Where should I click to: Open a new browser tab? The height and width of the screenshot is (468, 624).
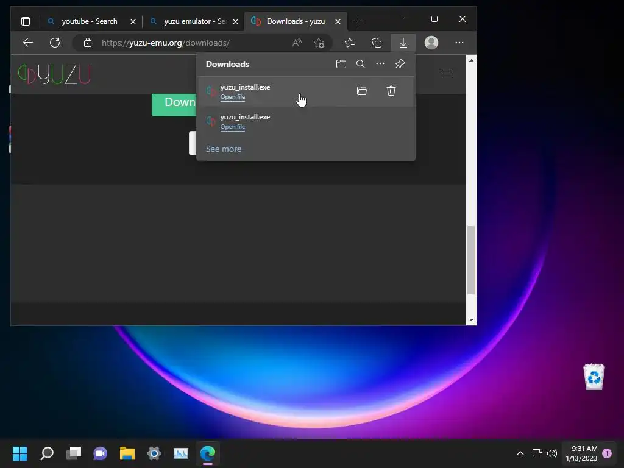(x=358, y=21)
